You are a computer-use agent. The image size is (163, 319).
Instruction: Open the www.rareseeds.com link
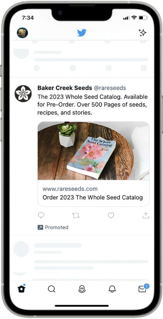click(70, 189)
